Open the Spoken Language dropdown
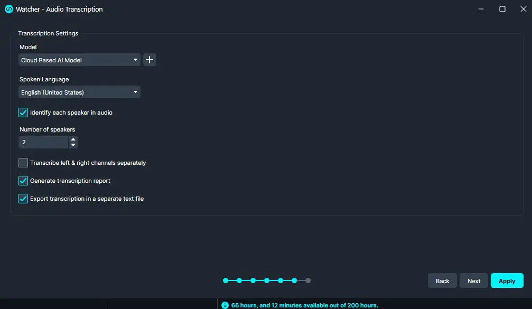Viewport: 532px width, 309px height. pyautogui.click(x=79, y=92)
